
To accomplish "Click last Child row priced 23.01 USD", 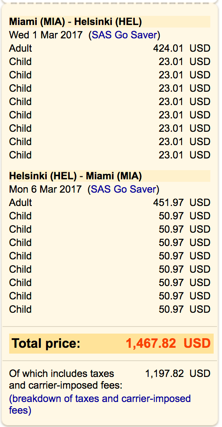I will [x=110, y=155].
